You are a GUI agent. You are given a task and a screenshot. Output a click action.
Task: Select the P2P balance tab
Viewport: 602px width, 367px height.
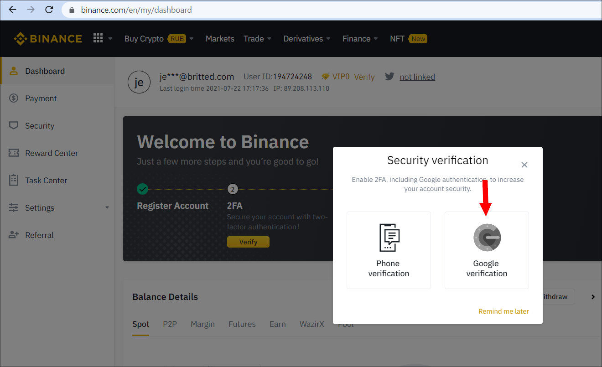tap(170, 324)
